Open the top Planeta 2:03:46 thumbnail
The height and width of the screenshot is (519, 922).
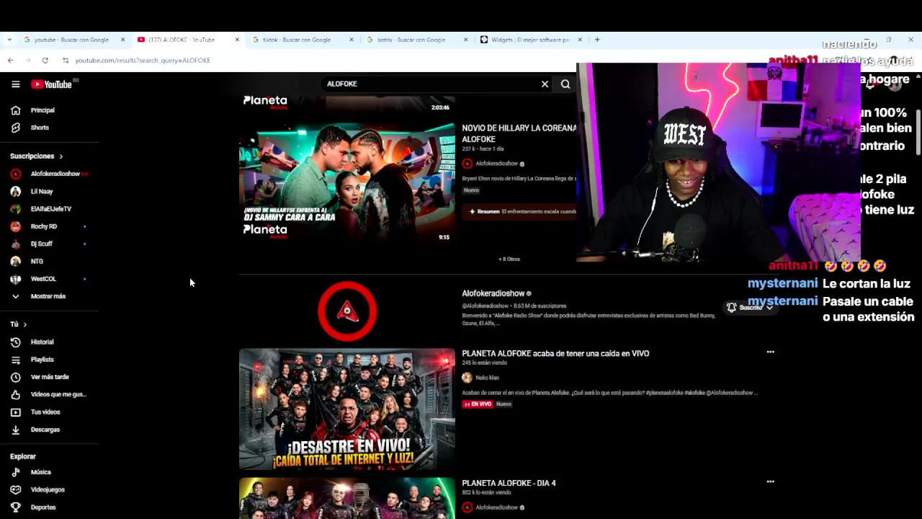pyautogui.click(x=347, y=105)
